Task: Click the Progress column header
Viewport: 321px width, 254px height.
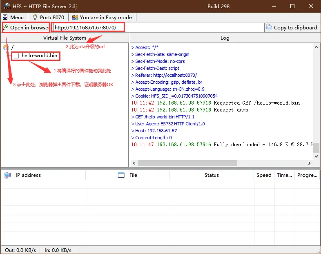Action: (x=307, y=175)
